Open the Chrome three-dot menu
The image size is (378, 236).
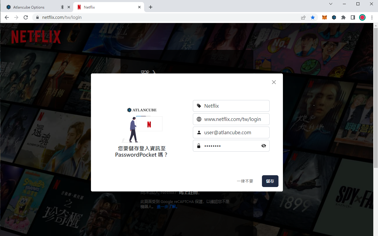[372, 17]
